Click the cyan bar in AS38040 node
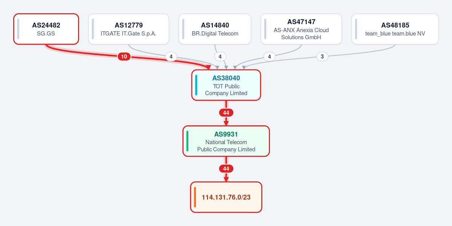Viewport: 452px width, 226px height. point(196,85)
